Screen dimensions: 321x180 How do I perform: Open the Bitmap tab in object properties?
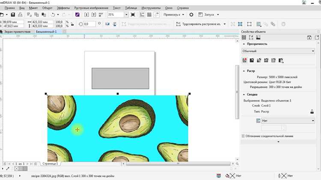[x=258, y=38]
